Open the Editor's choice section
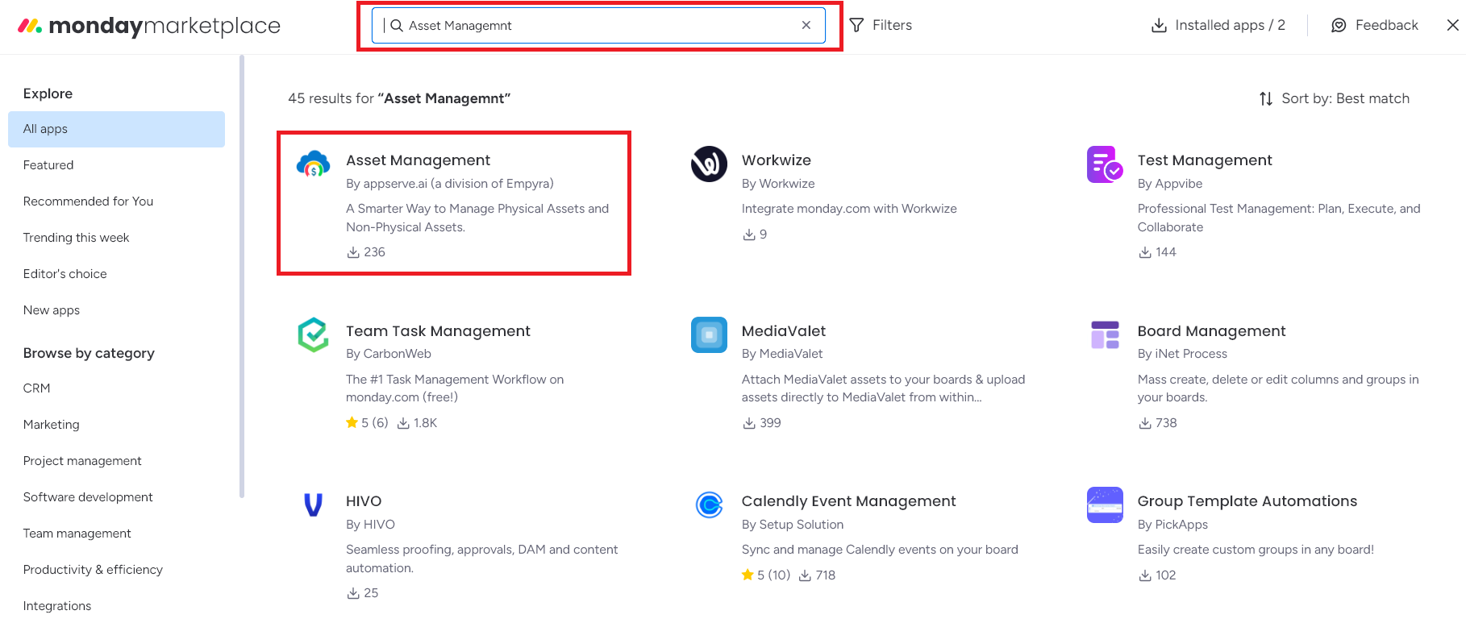Viewport: 1466px width, 627px height. point(65,274)
